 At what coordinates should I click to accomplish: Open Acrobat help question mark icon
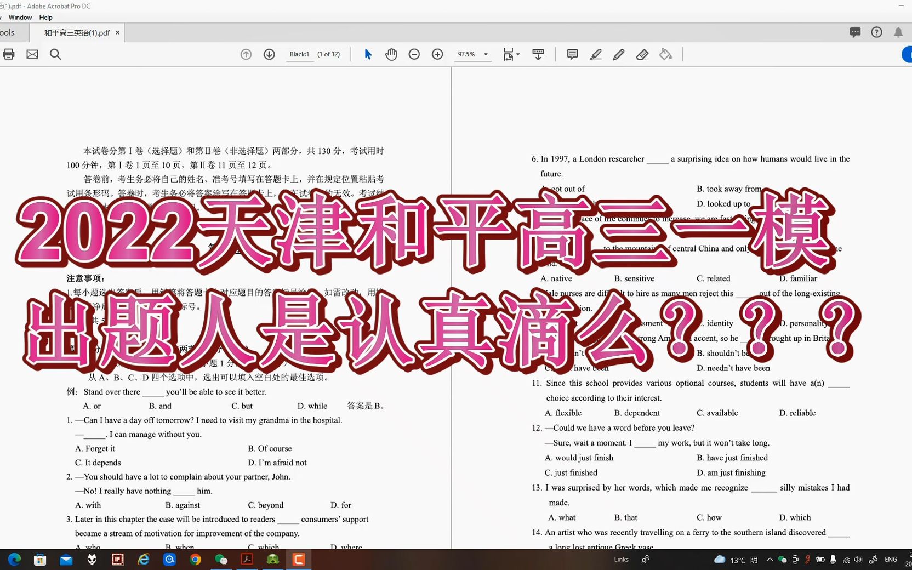(x=877, y=32)
